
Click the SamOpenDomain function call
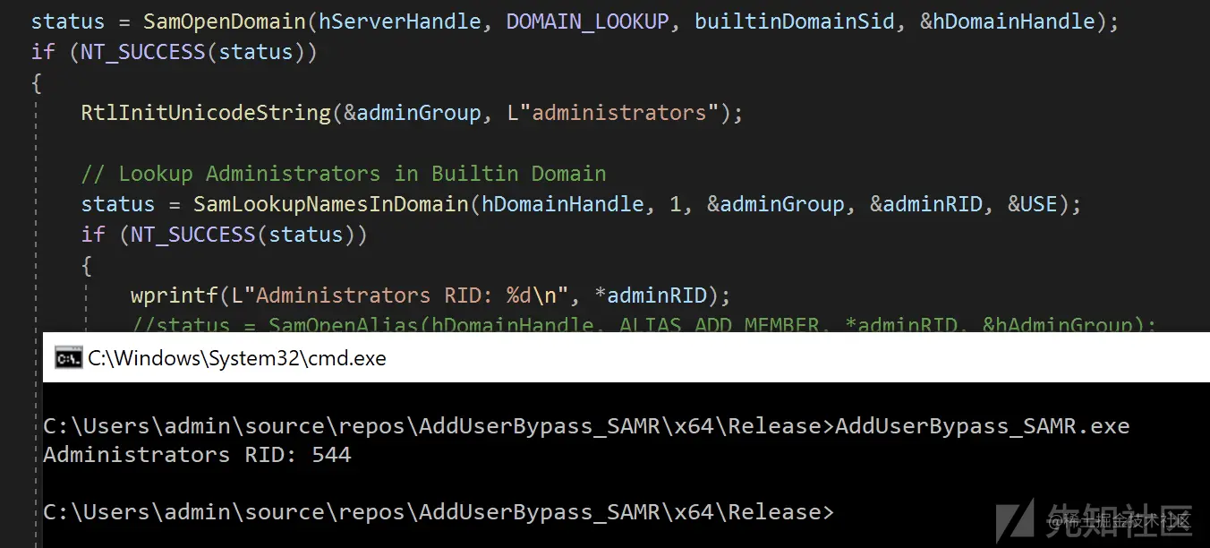point(225,21)
